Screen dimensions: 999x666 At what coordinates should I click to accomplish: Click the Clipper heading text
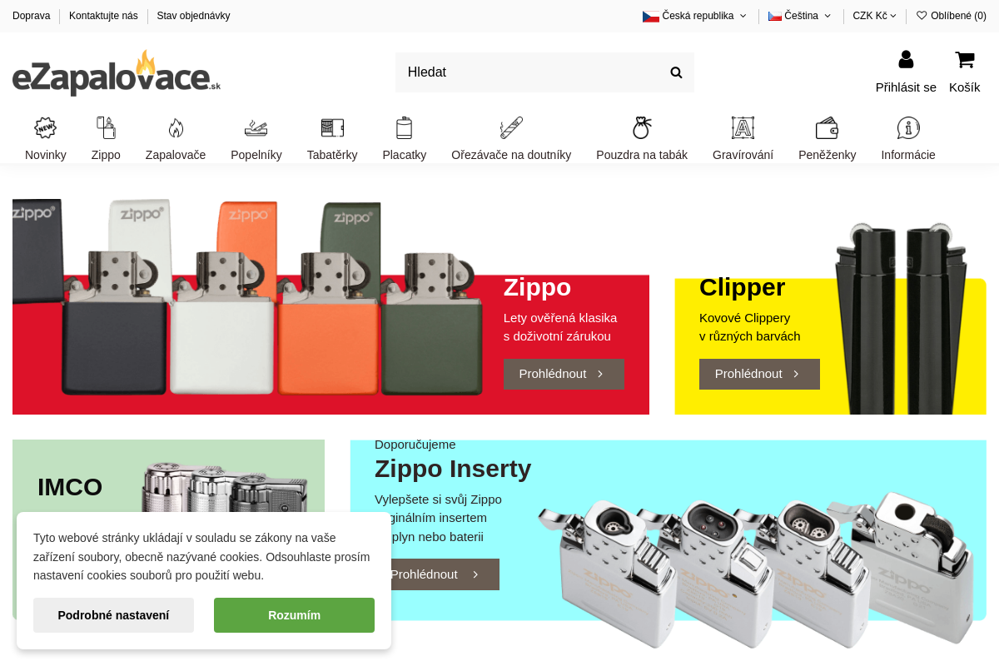click(x=742, y=287)
